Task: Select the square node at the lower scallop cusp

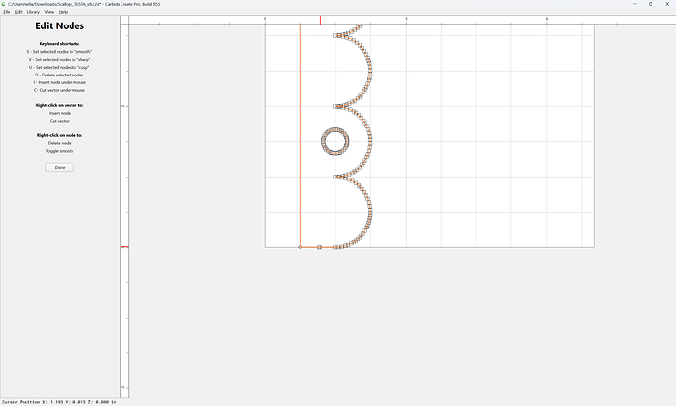Action: (335, 177)
